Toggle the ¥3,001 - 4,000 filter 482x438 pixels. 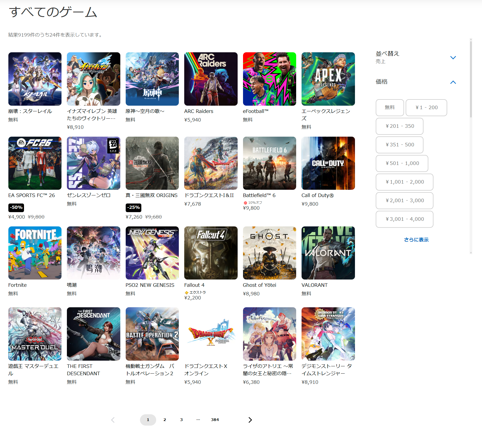click(x=404, y=219)
